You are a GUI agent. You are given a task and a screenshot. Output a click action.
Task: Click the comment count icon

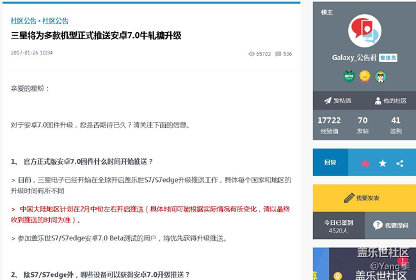click(278, 54)
